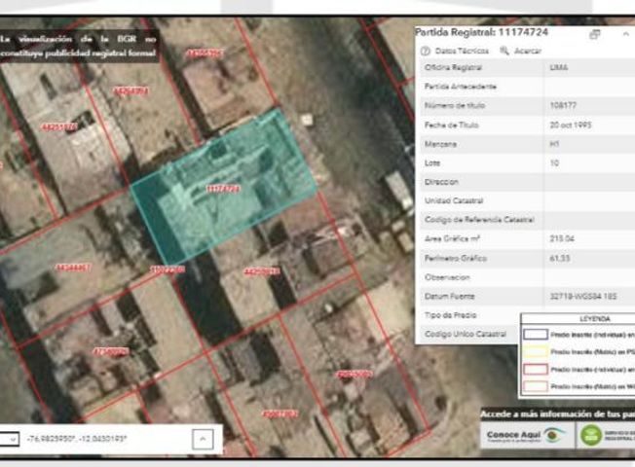Select the Codigo de Referencia Catastral row label
The height and width of the screenshot is (467, 635).
click(x=479, y=220)
